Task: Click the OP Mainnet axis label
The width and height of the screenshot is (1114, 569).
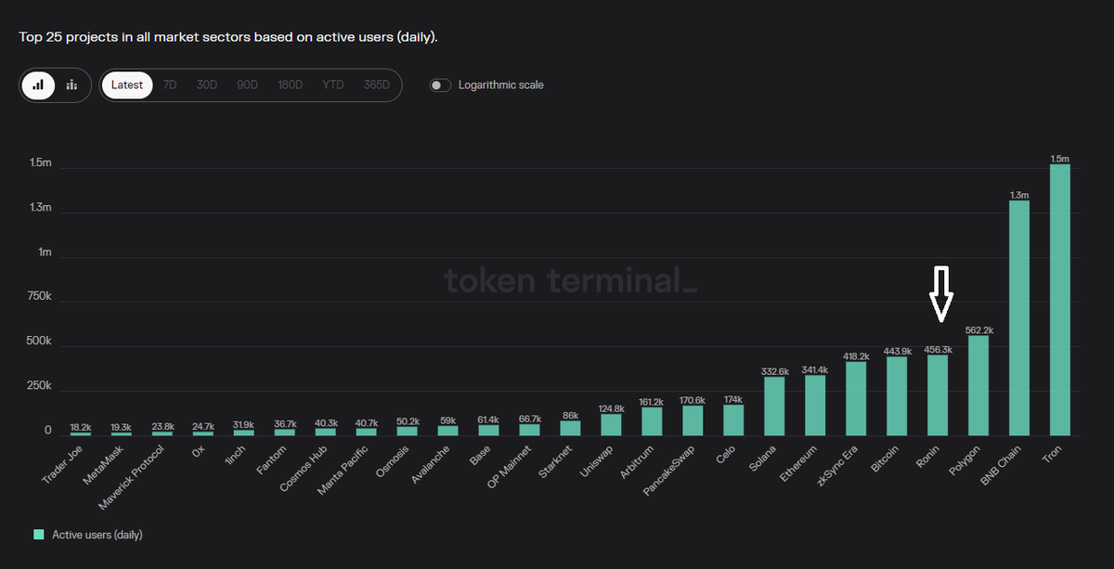Action: coord(510,467)
